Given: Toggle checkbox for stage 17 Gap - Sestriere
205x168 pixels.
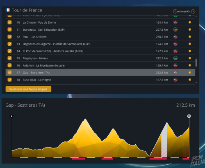Looking at the screenshot, I should (9, 72).
